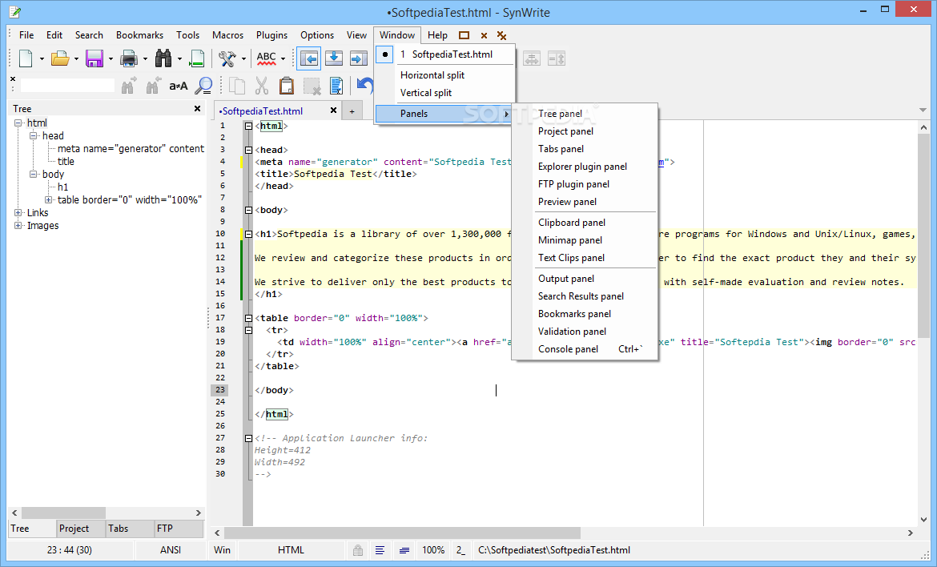Add a new tab with plus button

[x=352, y=111]
